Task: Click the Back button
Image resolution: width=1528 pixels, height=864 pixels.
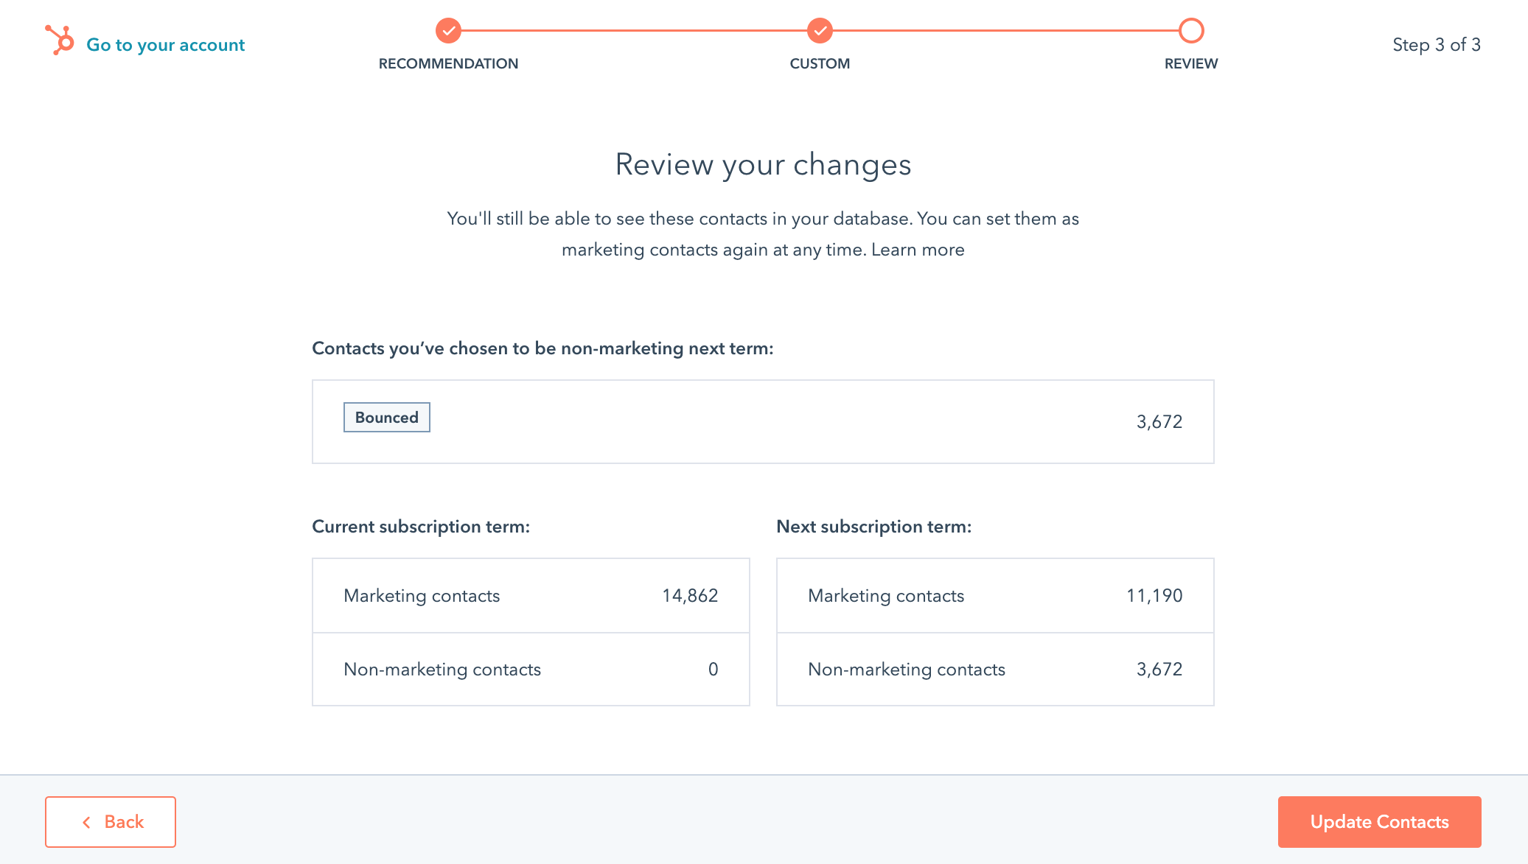Action: click(111, 821)
